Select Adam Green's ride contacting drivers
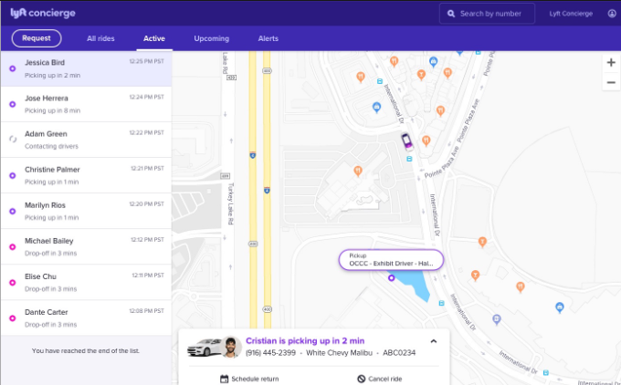 (x=86, y=139)
